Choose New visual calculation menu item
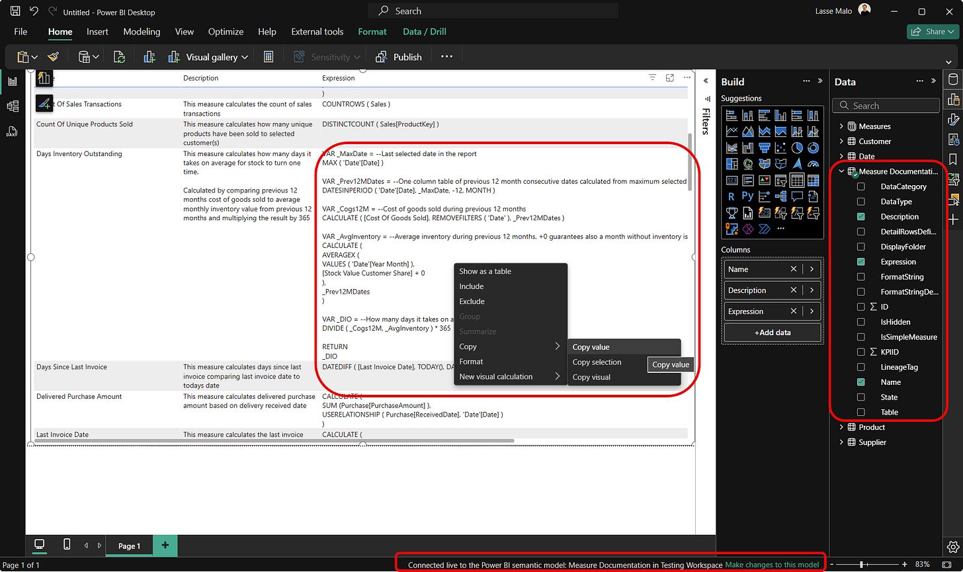Image resolution: width=963 pixels, height=572 pixels. (511, 377)
